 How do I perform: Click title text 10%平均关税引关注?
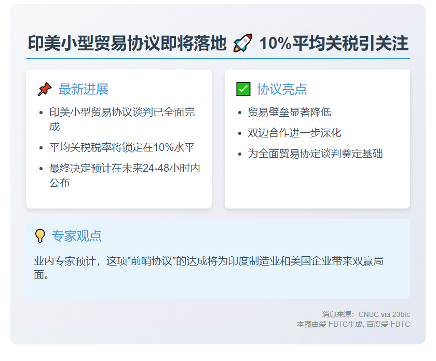[334, 43]
